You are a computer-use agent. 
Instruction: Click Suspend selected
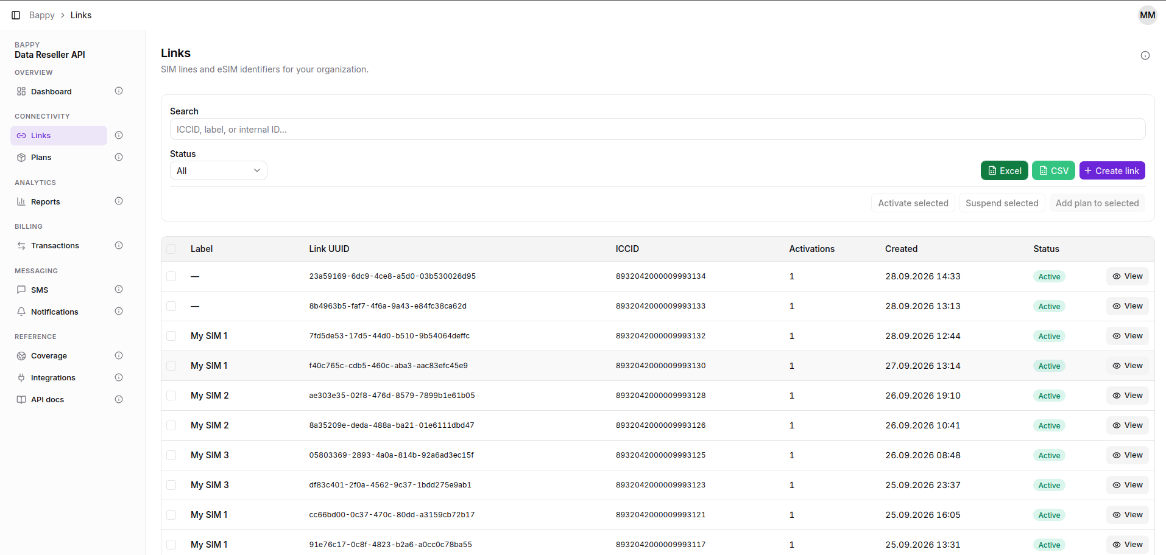[1002, 203]
